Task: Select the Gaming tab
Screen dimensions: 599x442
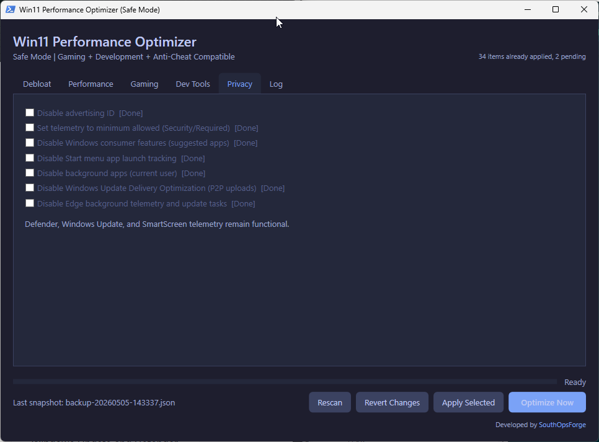Action: point(144,84)
